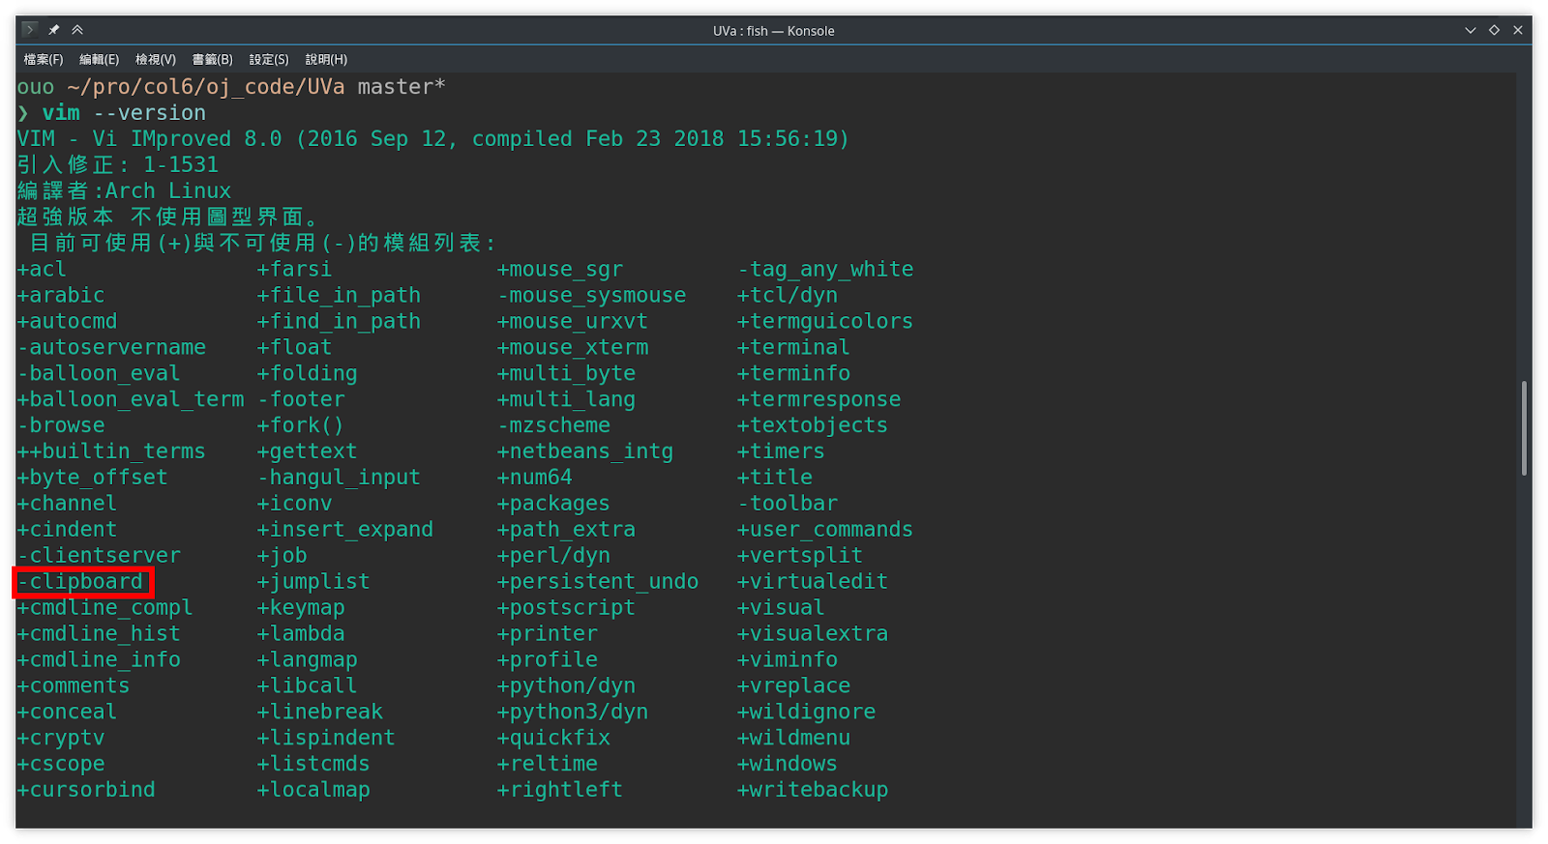Click the +netbeans_intg feature text
The image size is (1548, 844).
[x=585, y=452]
